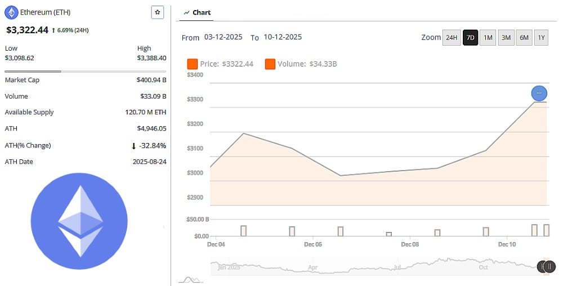
Task: Click the ATH value $4,946.05
Action: [x=152, y=128]
